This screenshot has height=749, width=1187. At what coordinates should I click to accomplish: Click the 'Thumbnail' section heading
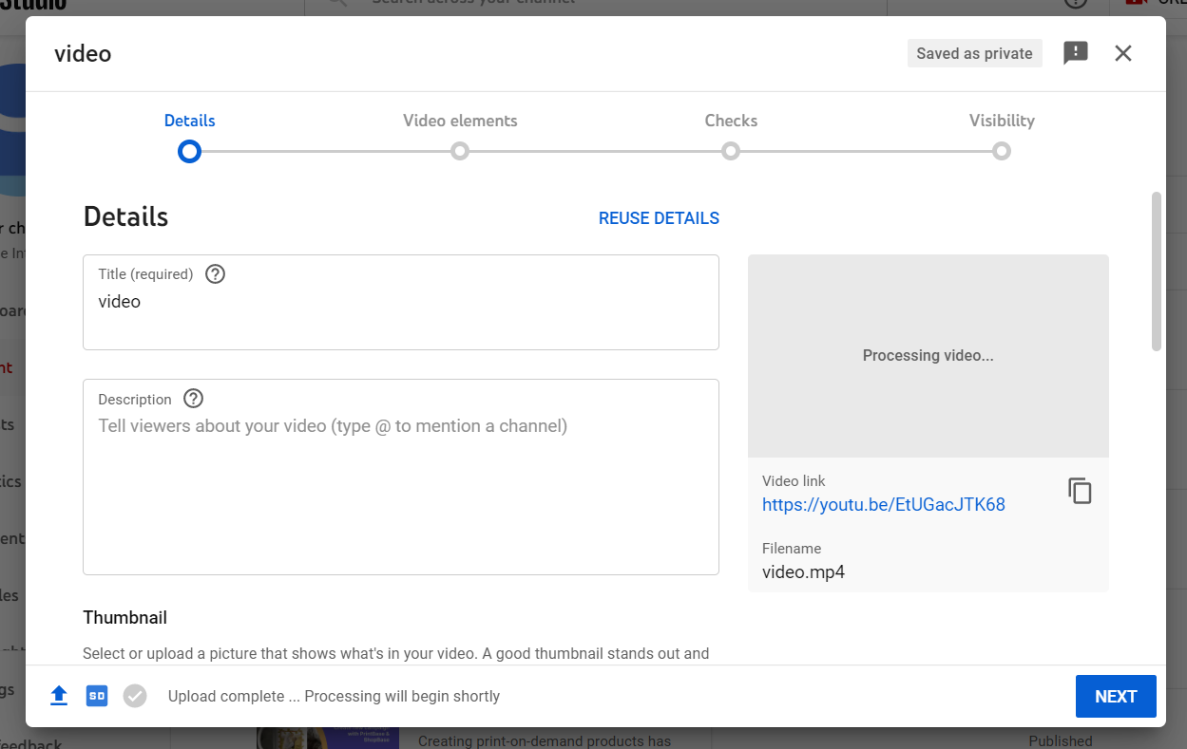124,618
